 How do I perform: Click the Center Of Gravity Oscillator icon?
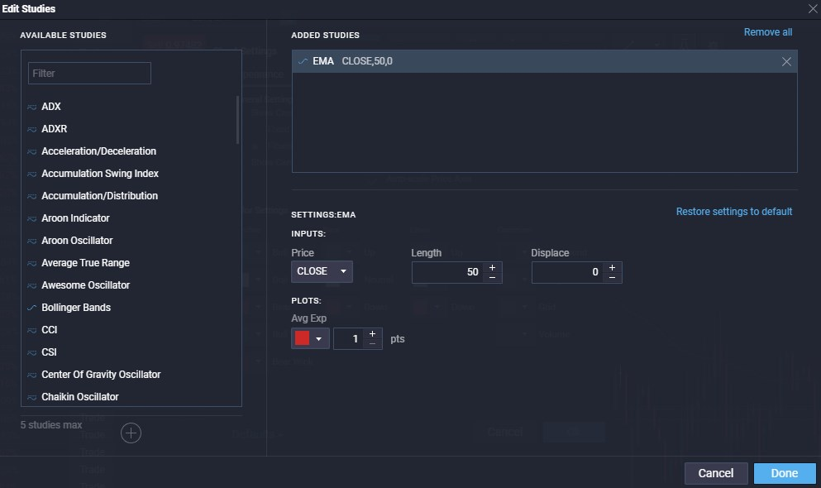coord(32,375)
